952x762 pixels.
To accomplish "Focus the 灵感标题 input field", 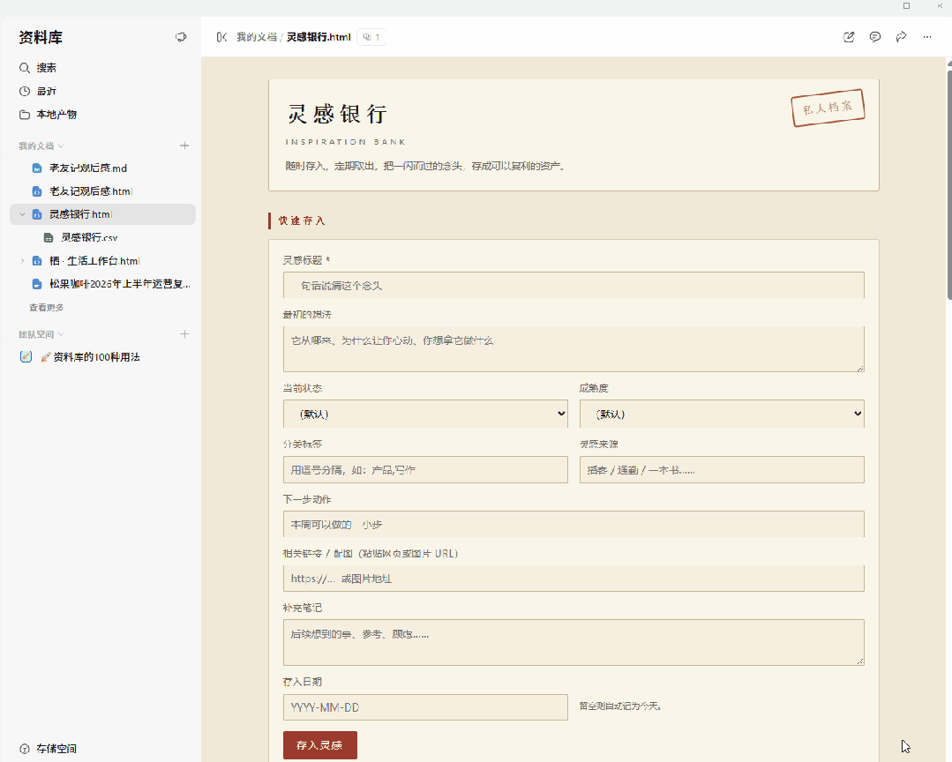I will 573,285.
